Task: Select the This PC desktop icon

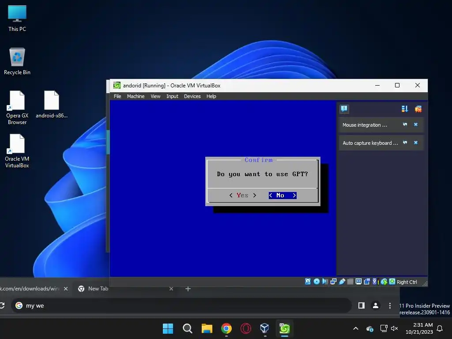Action: coord(17,18)
